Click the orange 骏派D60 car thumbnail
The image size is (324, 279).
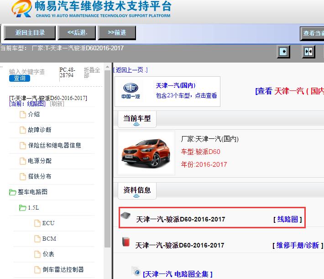click(x=146, y=153)
